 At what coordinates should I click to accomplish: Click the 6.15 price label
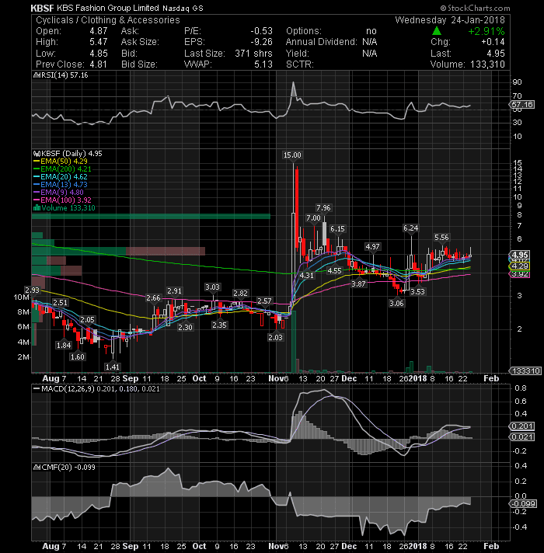coord(337,229)
